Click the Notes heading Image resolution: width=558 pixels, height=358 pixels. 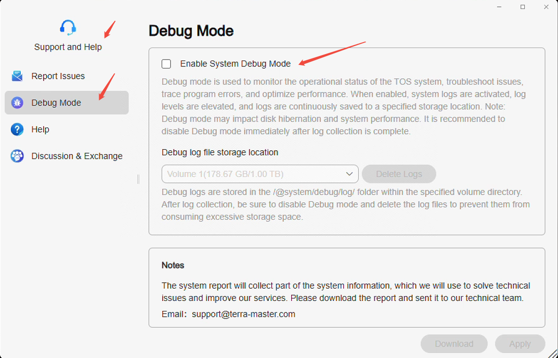173,265
